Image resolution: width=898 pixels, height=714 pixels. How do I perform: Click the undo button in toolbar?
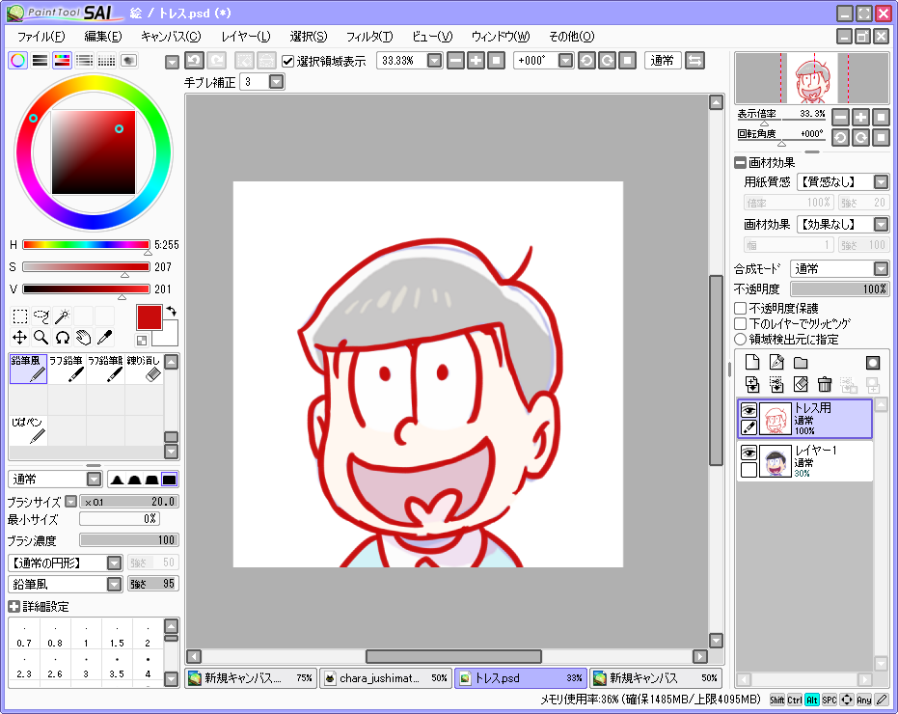(x=194, y=60)
